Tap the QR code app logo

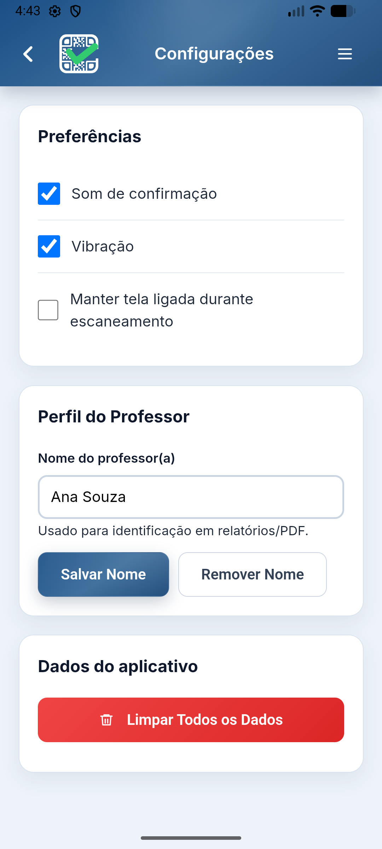(79, 54)
